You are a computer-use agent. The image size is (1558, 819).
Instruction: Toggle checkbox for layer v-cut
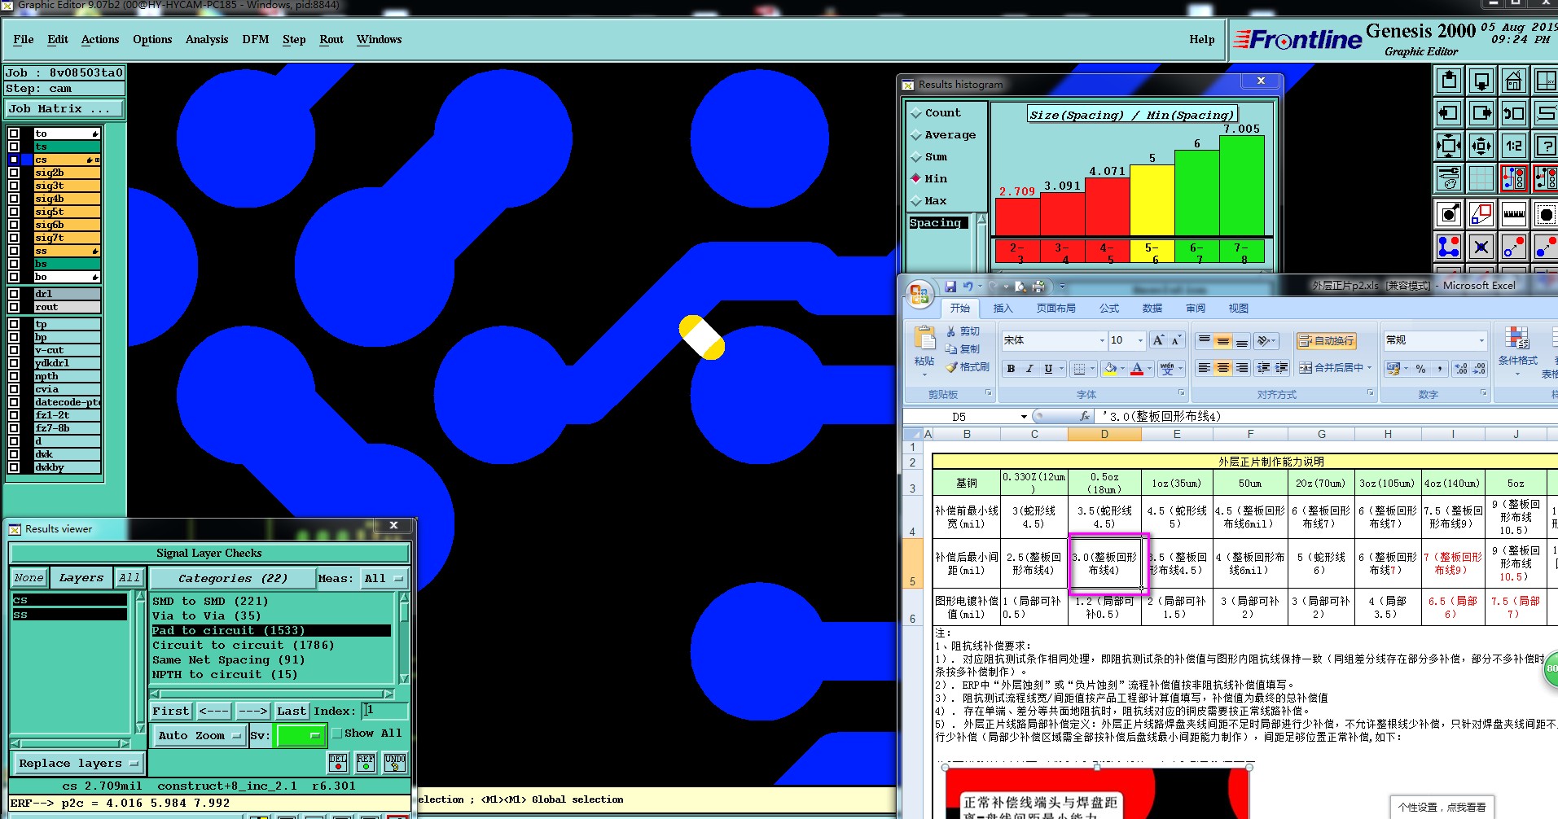coord(14,350)
